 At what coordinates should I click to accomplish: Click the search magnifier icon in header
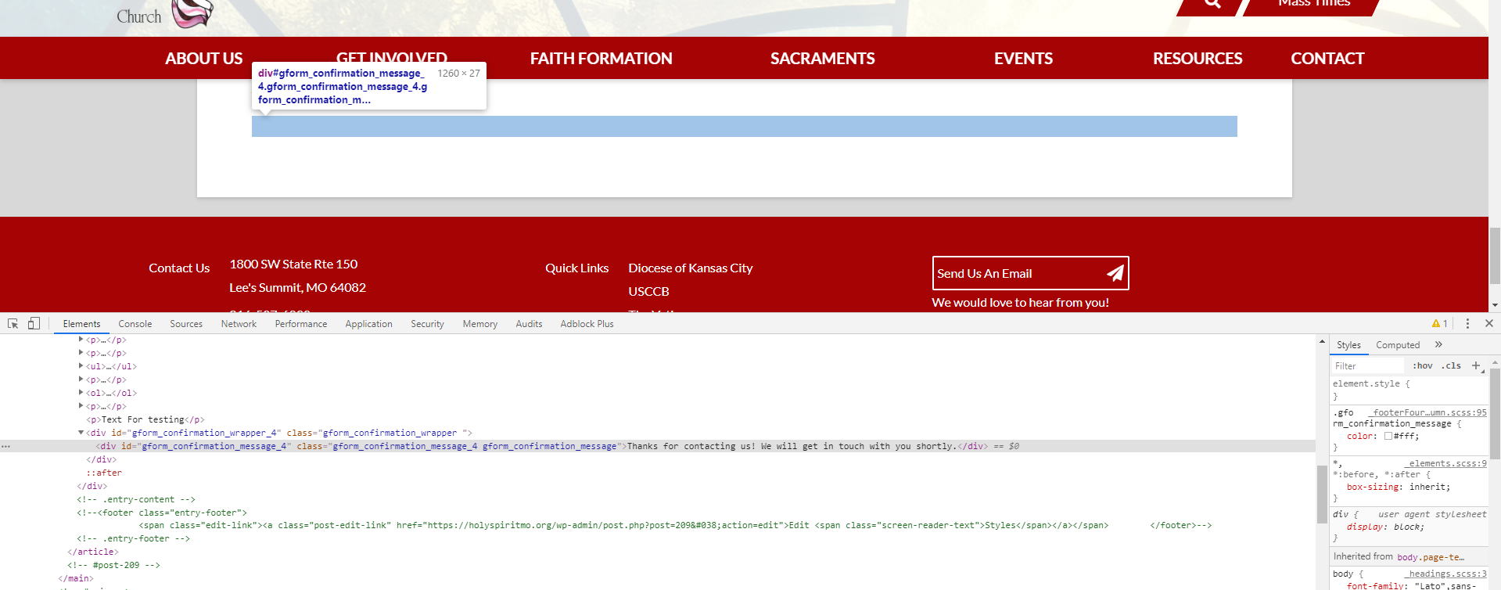pos(1212,3)
